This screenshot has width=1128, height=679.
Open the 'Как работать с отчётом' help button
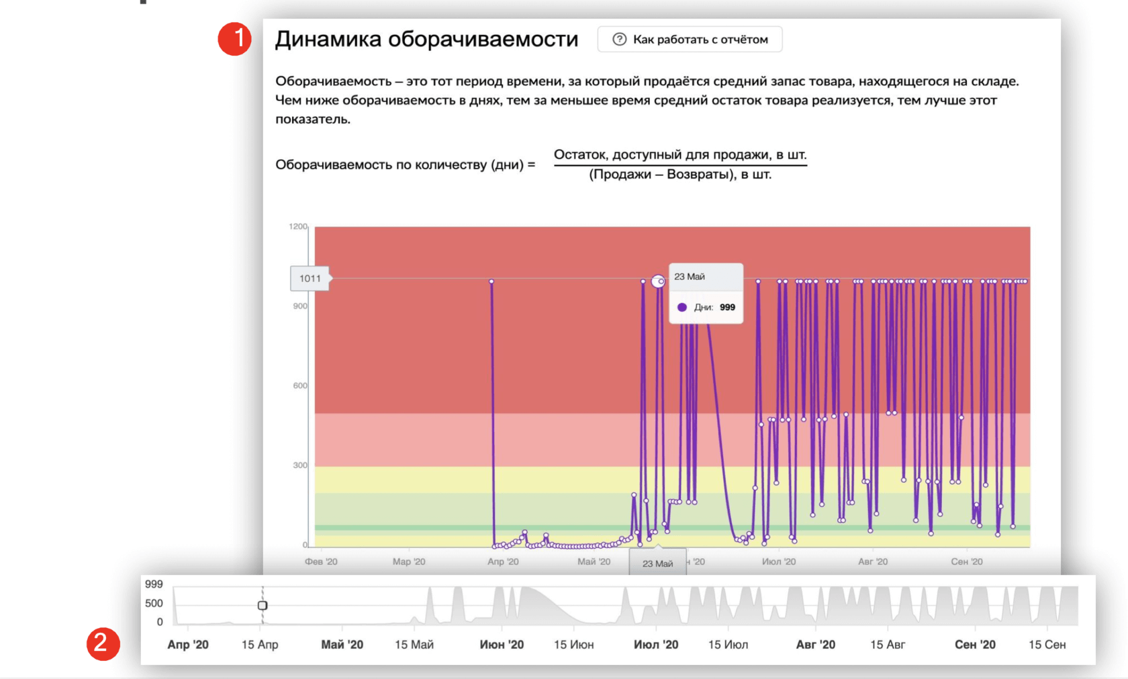(x=690, y=40)
